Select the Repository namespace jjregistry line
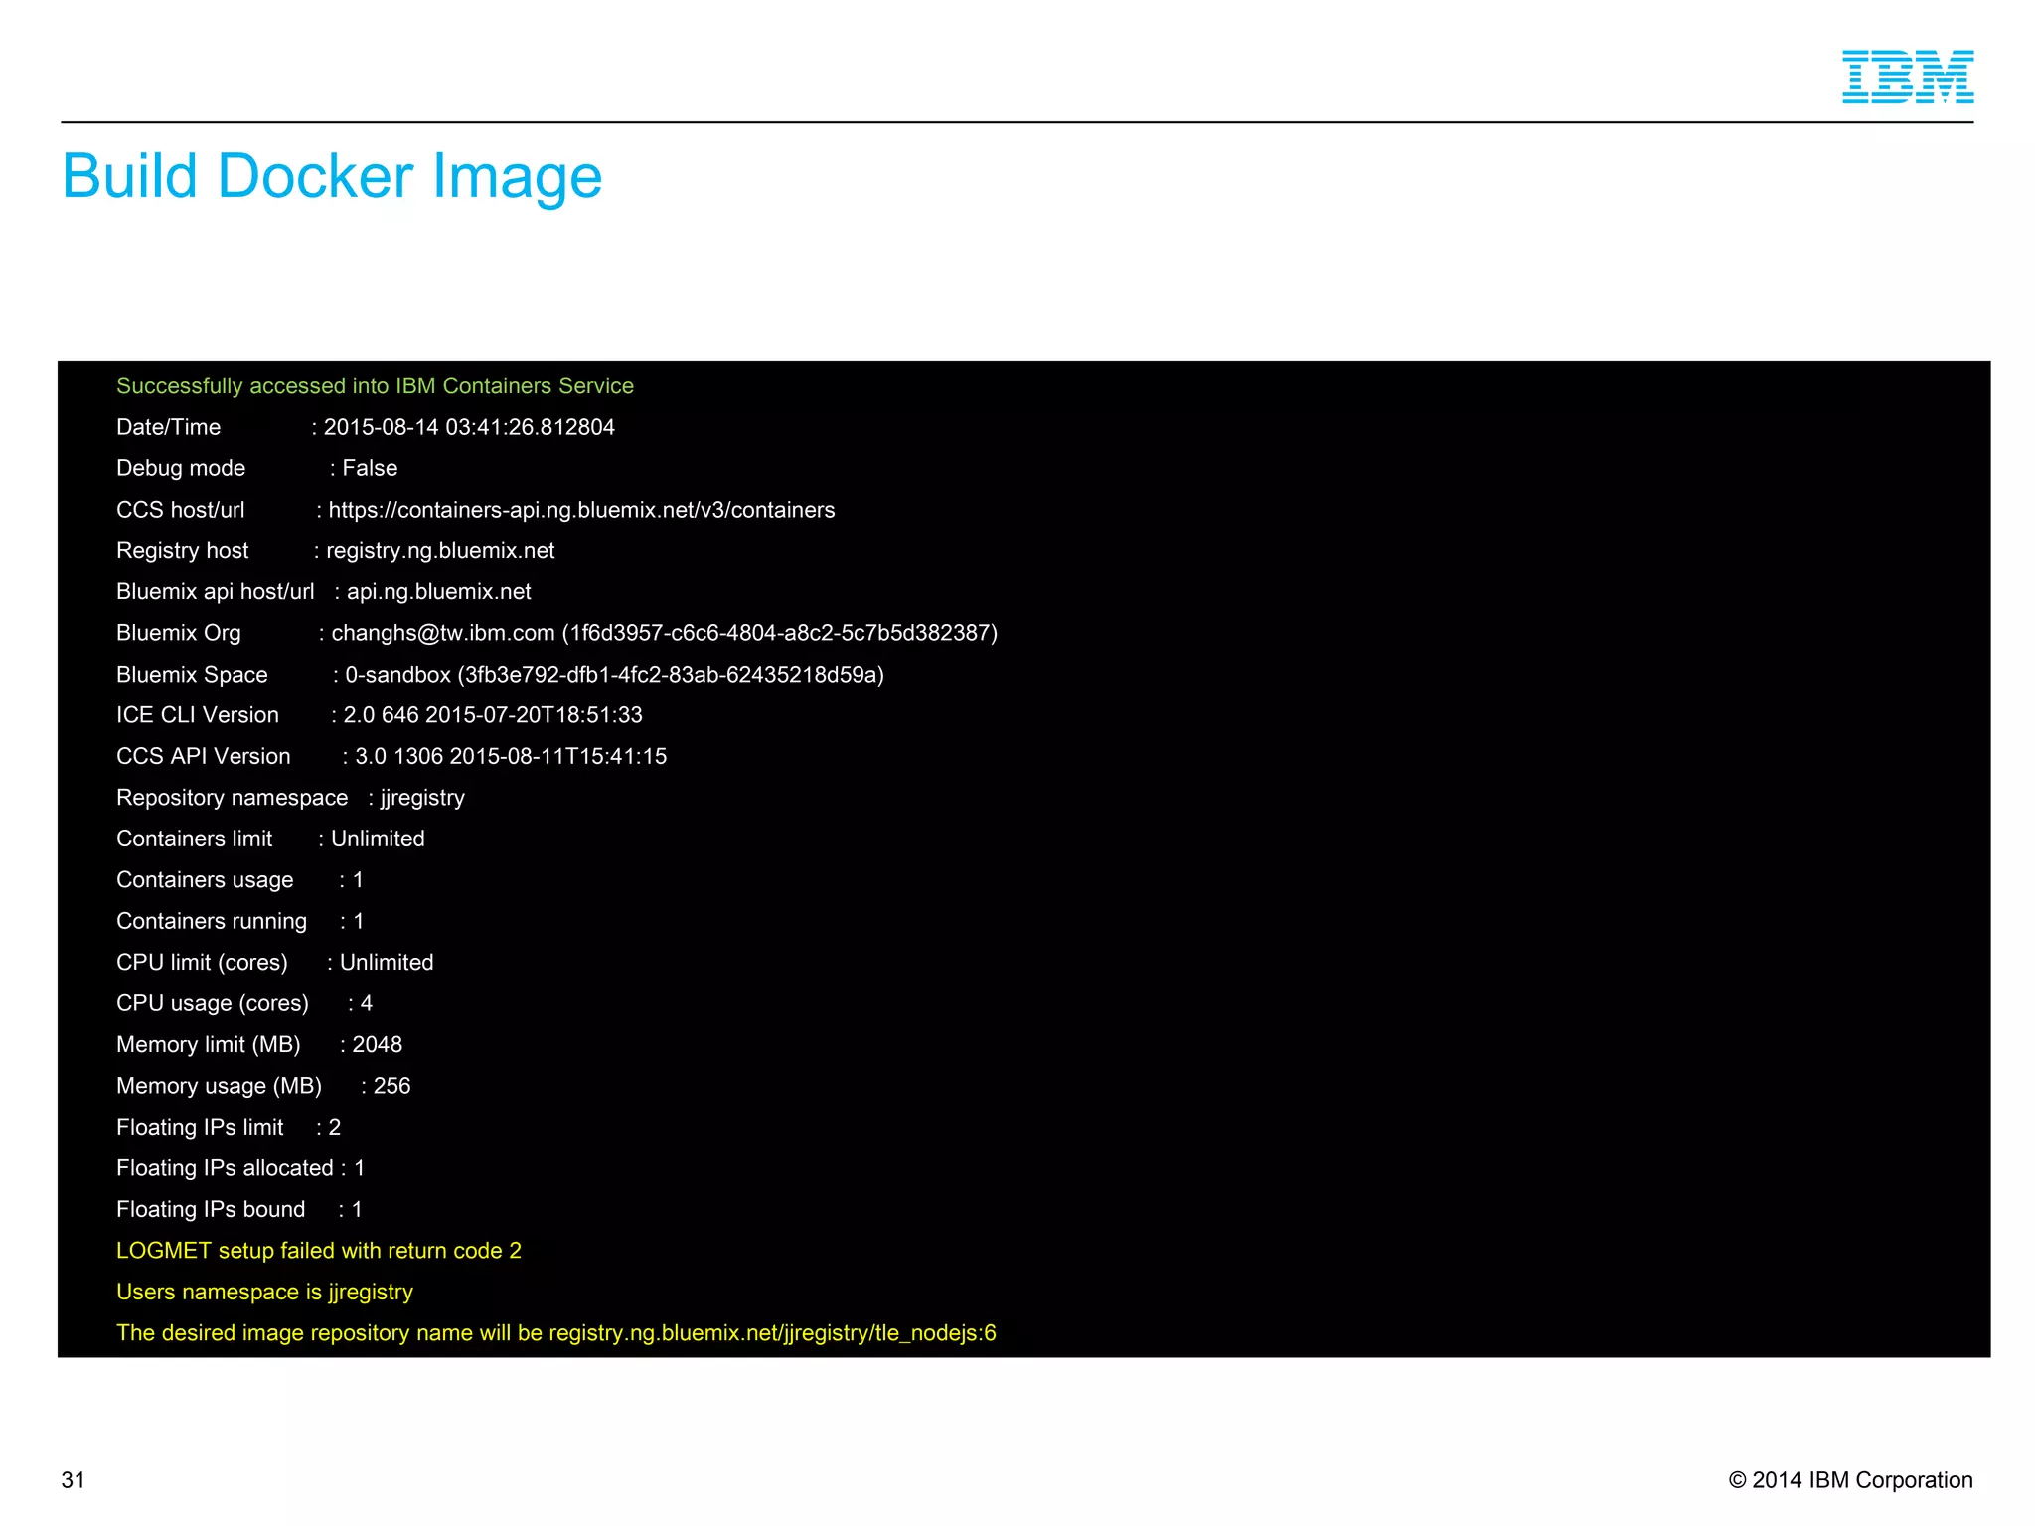 pyautogui.click(x=290, y=798)
